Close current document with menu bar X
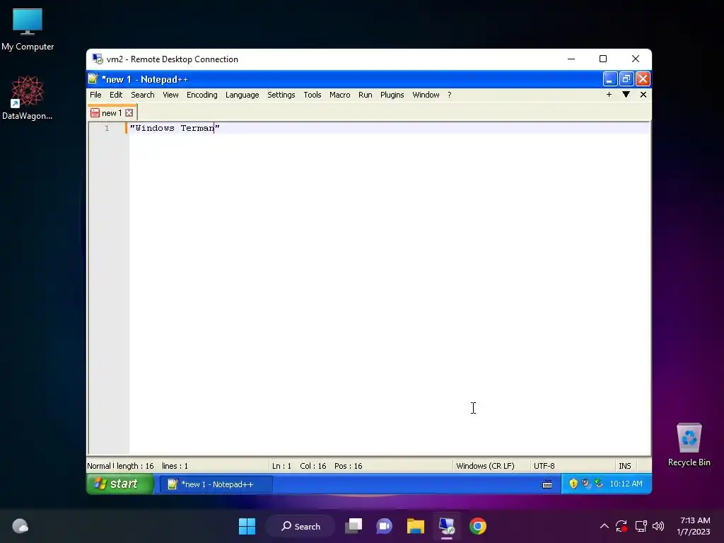This screenshot has height=543, width=724. [643, 95]
